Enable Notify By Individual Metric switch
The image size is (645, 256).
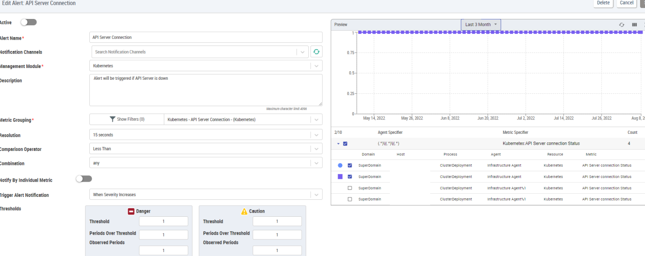(84, 179)
